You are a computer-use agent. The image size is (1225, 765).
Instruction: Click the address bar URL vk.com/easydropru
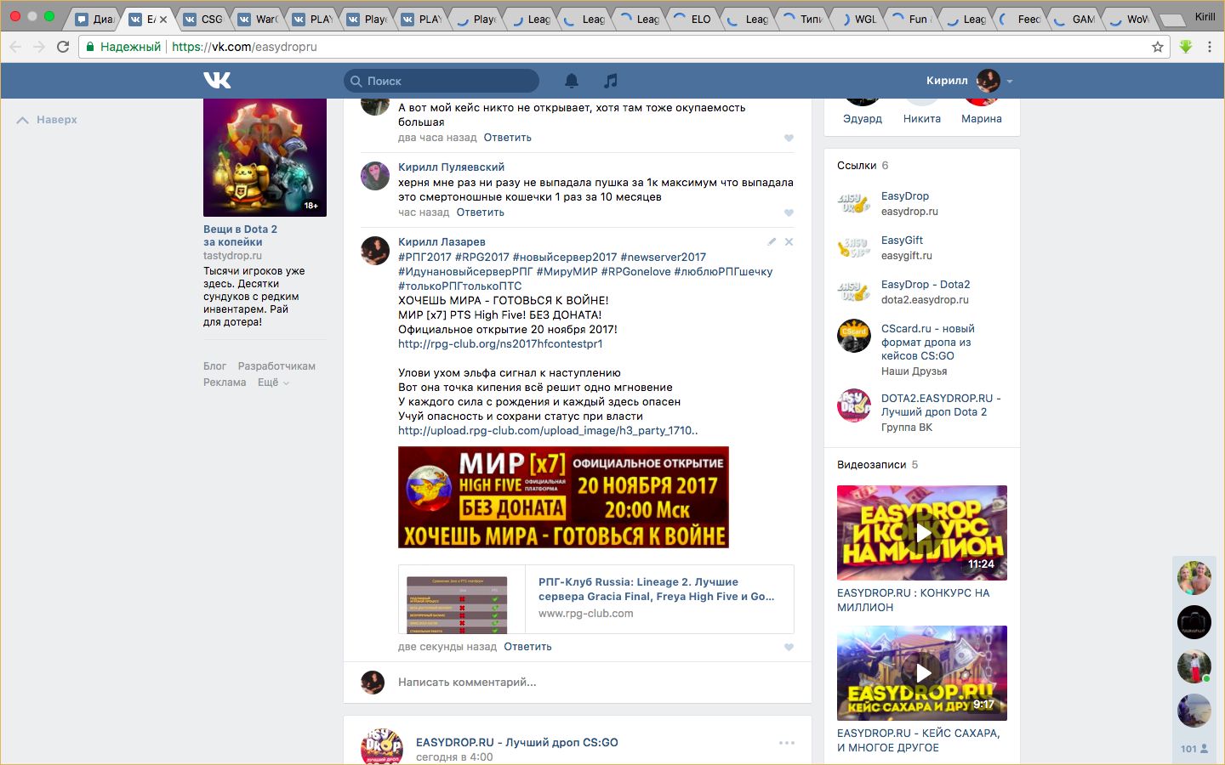[x=244, y=47]
